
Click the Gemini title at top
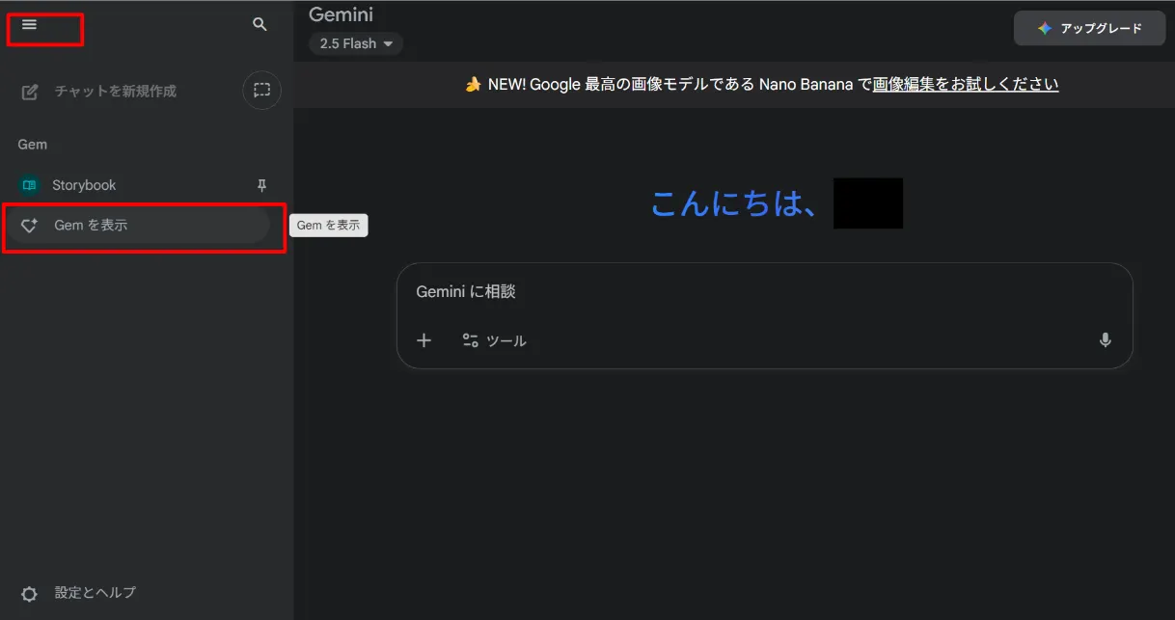341,14
